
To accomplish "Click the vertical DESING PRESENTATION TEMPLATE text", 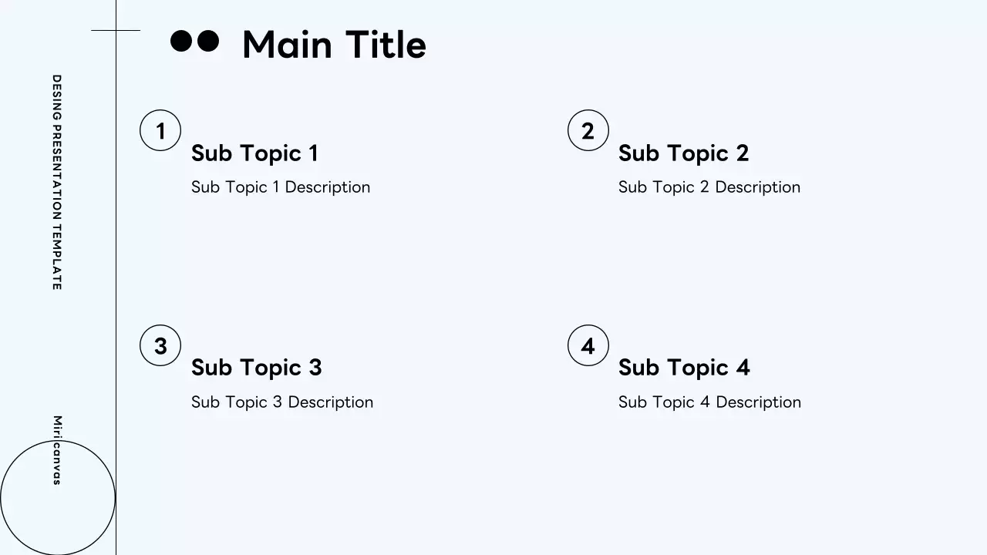I will click(x=56, y=182).
